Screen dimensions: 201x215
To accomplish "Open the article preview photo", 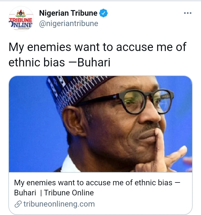I will 100,124.
